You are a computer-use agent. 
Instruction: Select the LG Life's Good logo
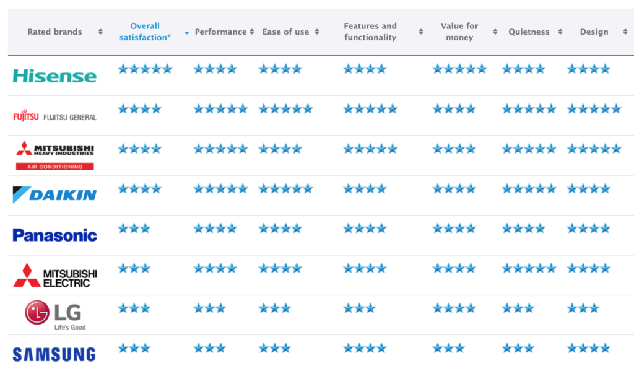click(x=54, y=315)
